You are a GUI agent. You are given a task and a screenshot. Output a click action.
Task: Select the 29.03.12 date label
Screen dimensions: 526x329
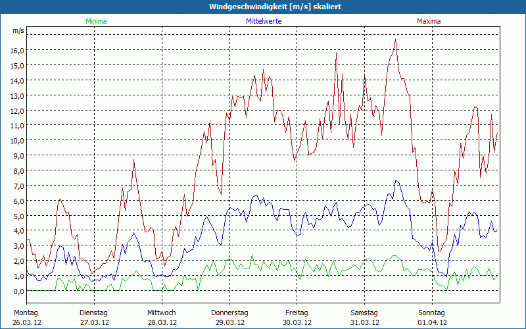229,322
